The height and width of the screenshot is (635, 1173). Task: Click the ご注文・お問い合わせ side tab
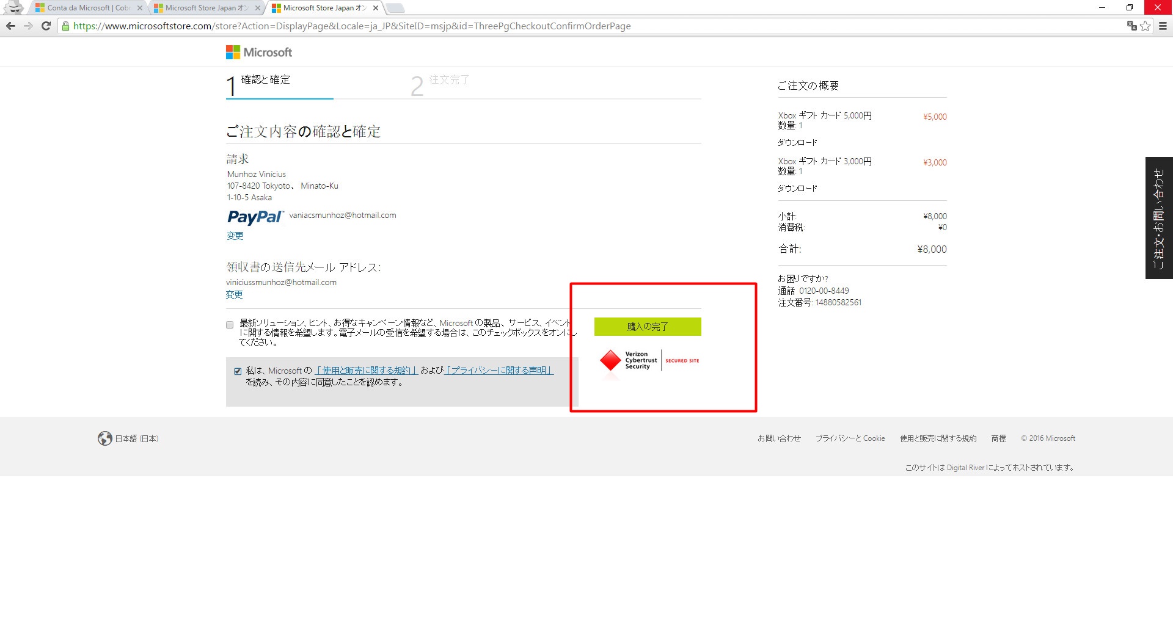(x=1159, y=218)
